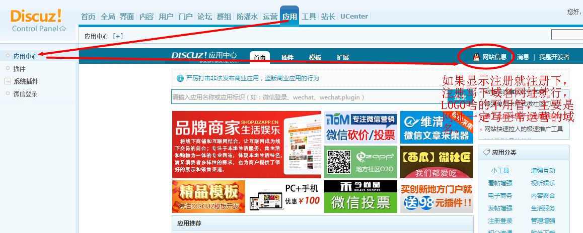Open 防灌水 in top menu

tap(247, 17)
